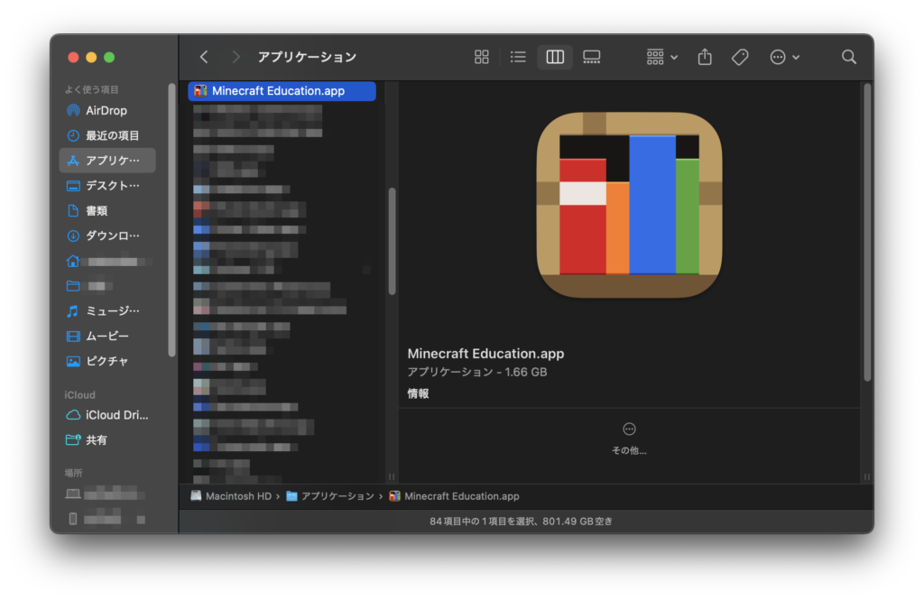Viewport: 924px width, 600px height.
Task: Expand the ellipsis action menu dropdown
Action: coord(784,57)
